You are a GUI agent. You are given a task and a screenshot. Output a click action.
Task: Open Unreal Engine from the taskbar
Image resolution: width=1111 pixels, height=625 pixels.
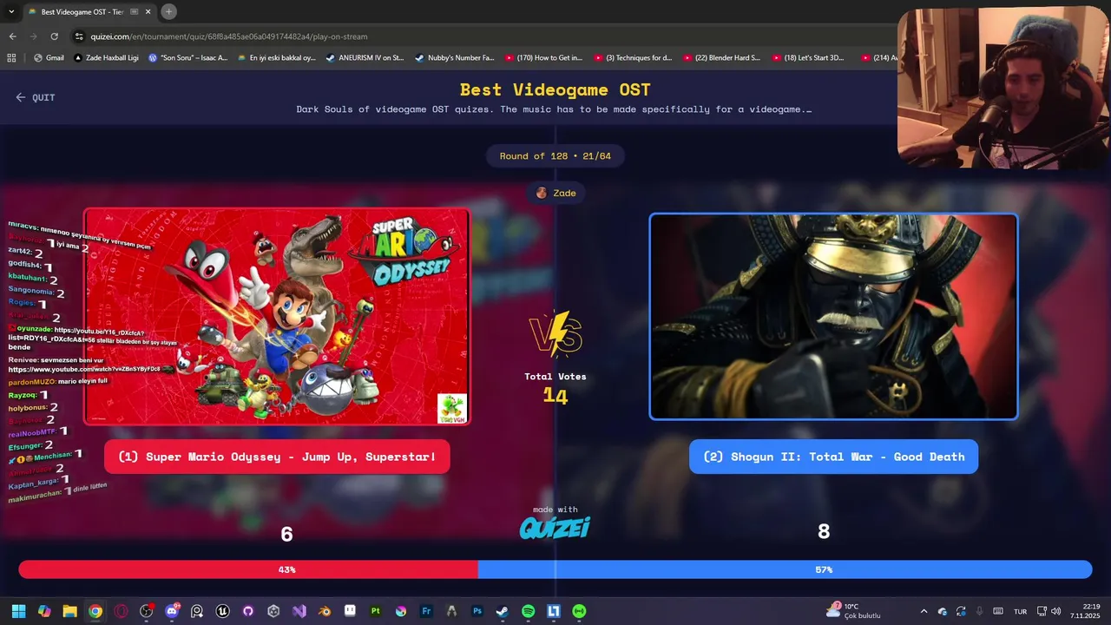222,611
